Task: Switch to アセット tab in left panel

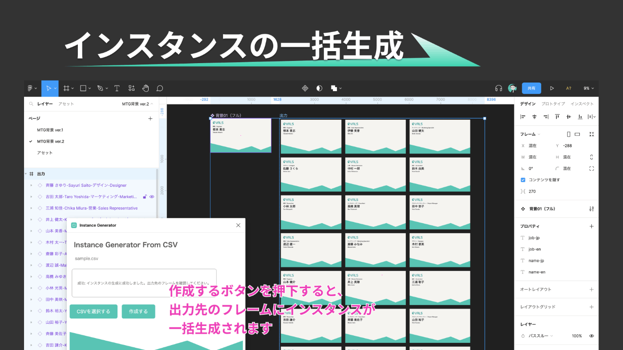Action: tap(66, 104)
